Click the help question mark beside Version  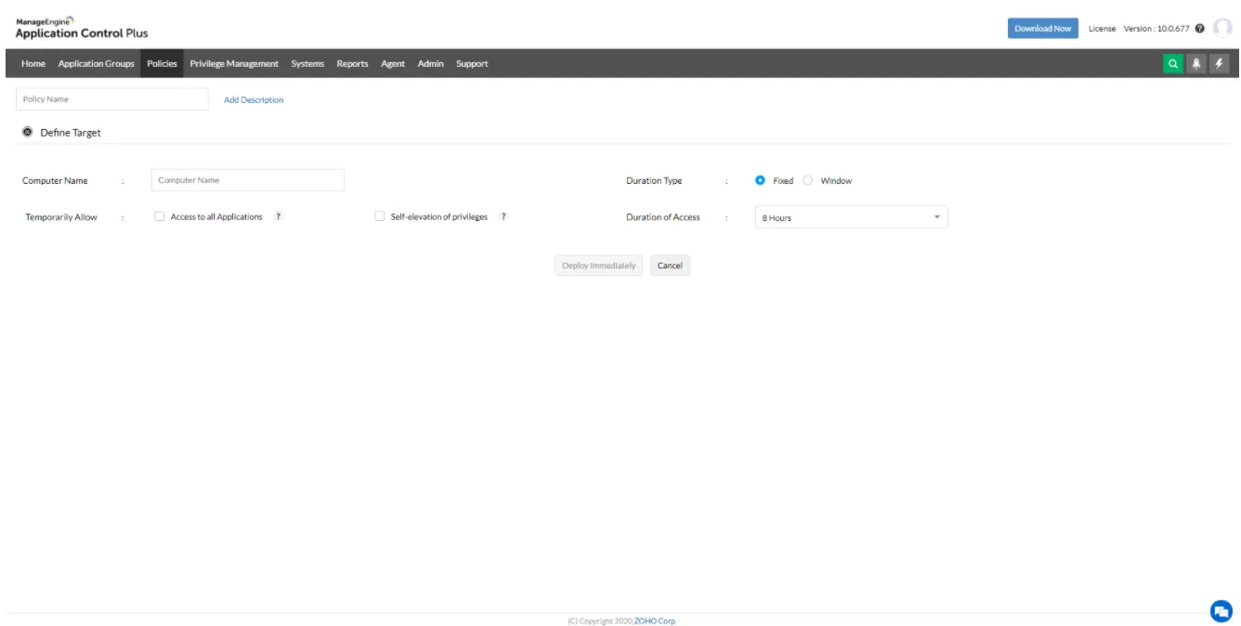tap(1200, 29)
